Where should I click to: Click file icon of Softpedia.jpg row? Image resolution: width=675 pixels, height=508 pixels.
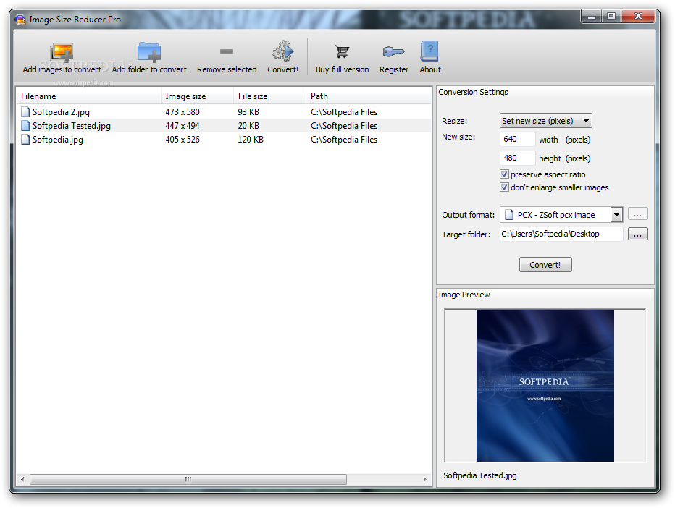tap(25, 140)
